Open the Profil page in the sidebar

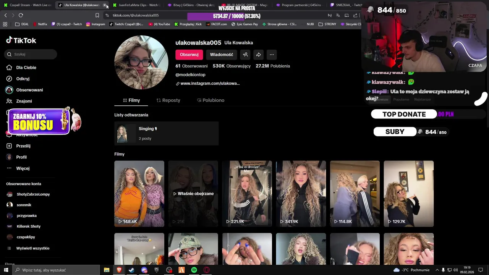[x=21, y=157]
